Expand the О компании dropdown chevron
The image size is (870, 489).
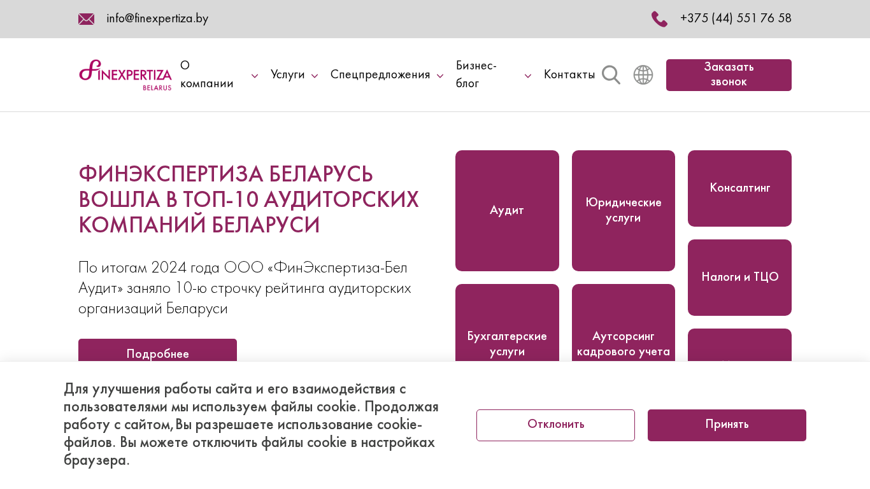255,76
